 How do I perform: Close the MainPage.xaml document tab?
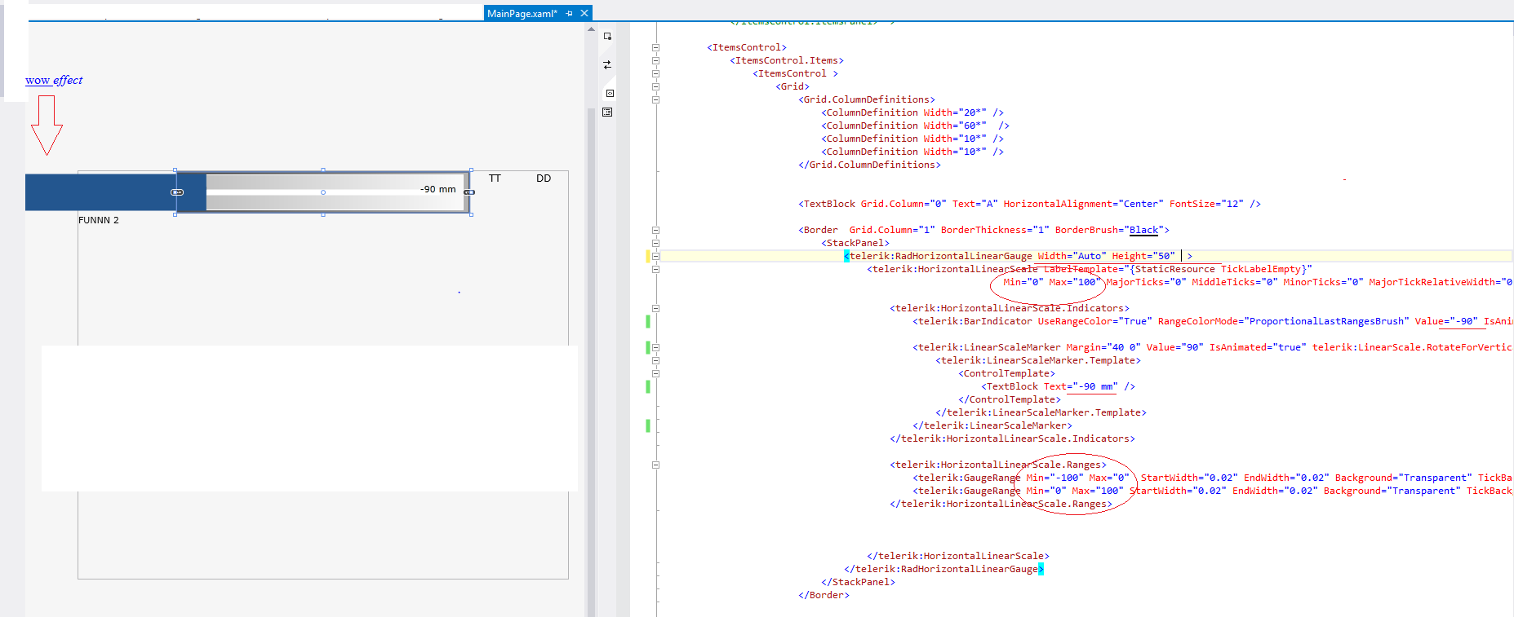pyautogui.click(x=584, y=13)
